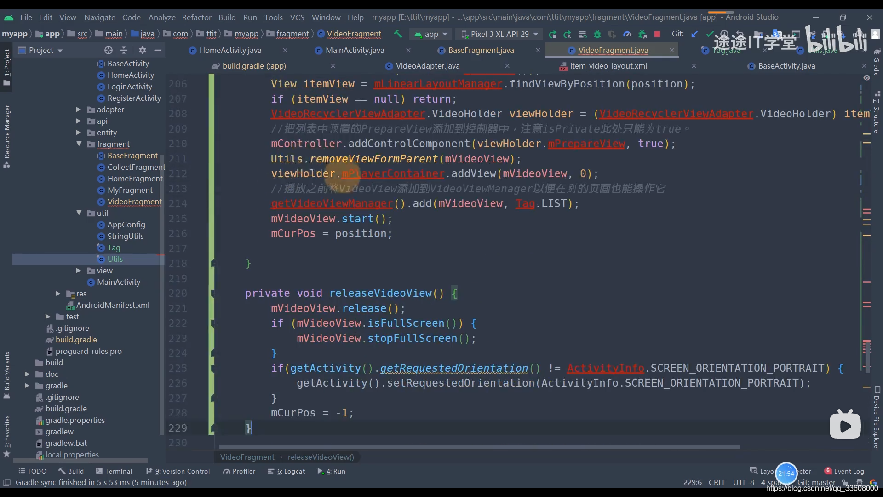
Task: Click the stack-lines icon after Apply Code Changes
Action: (x=582, y=34)
